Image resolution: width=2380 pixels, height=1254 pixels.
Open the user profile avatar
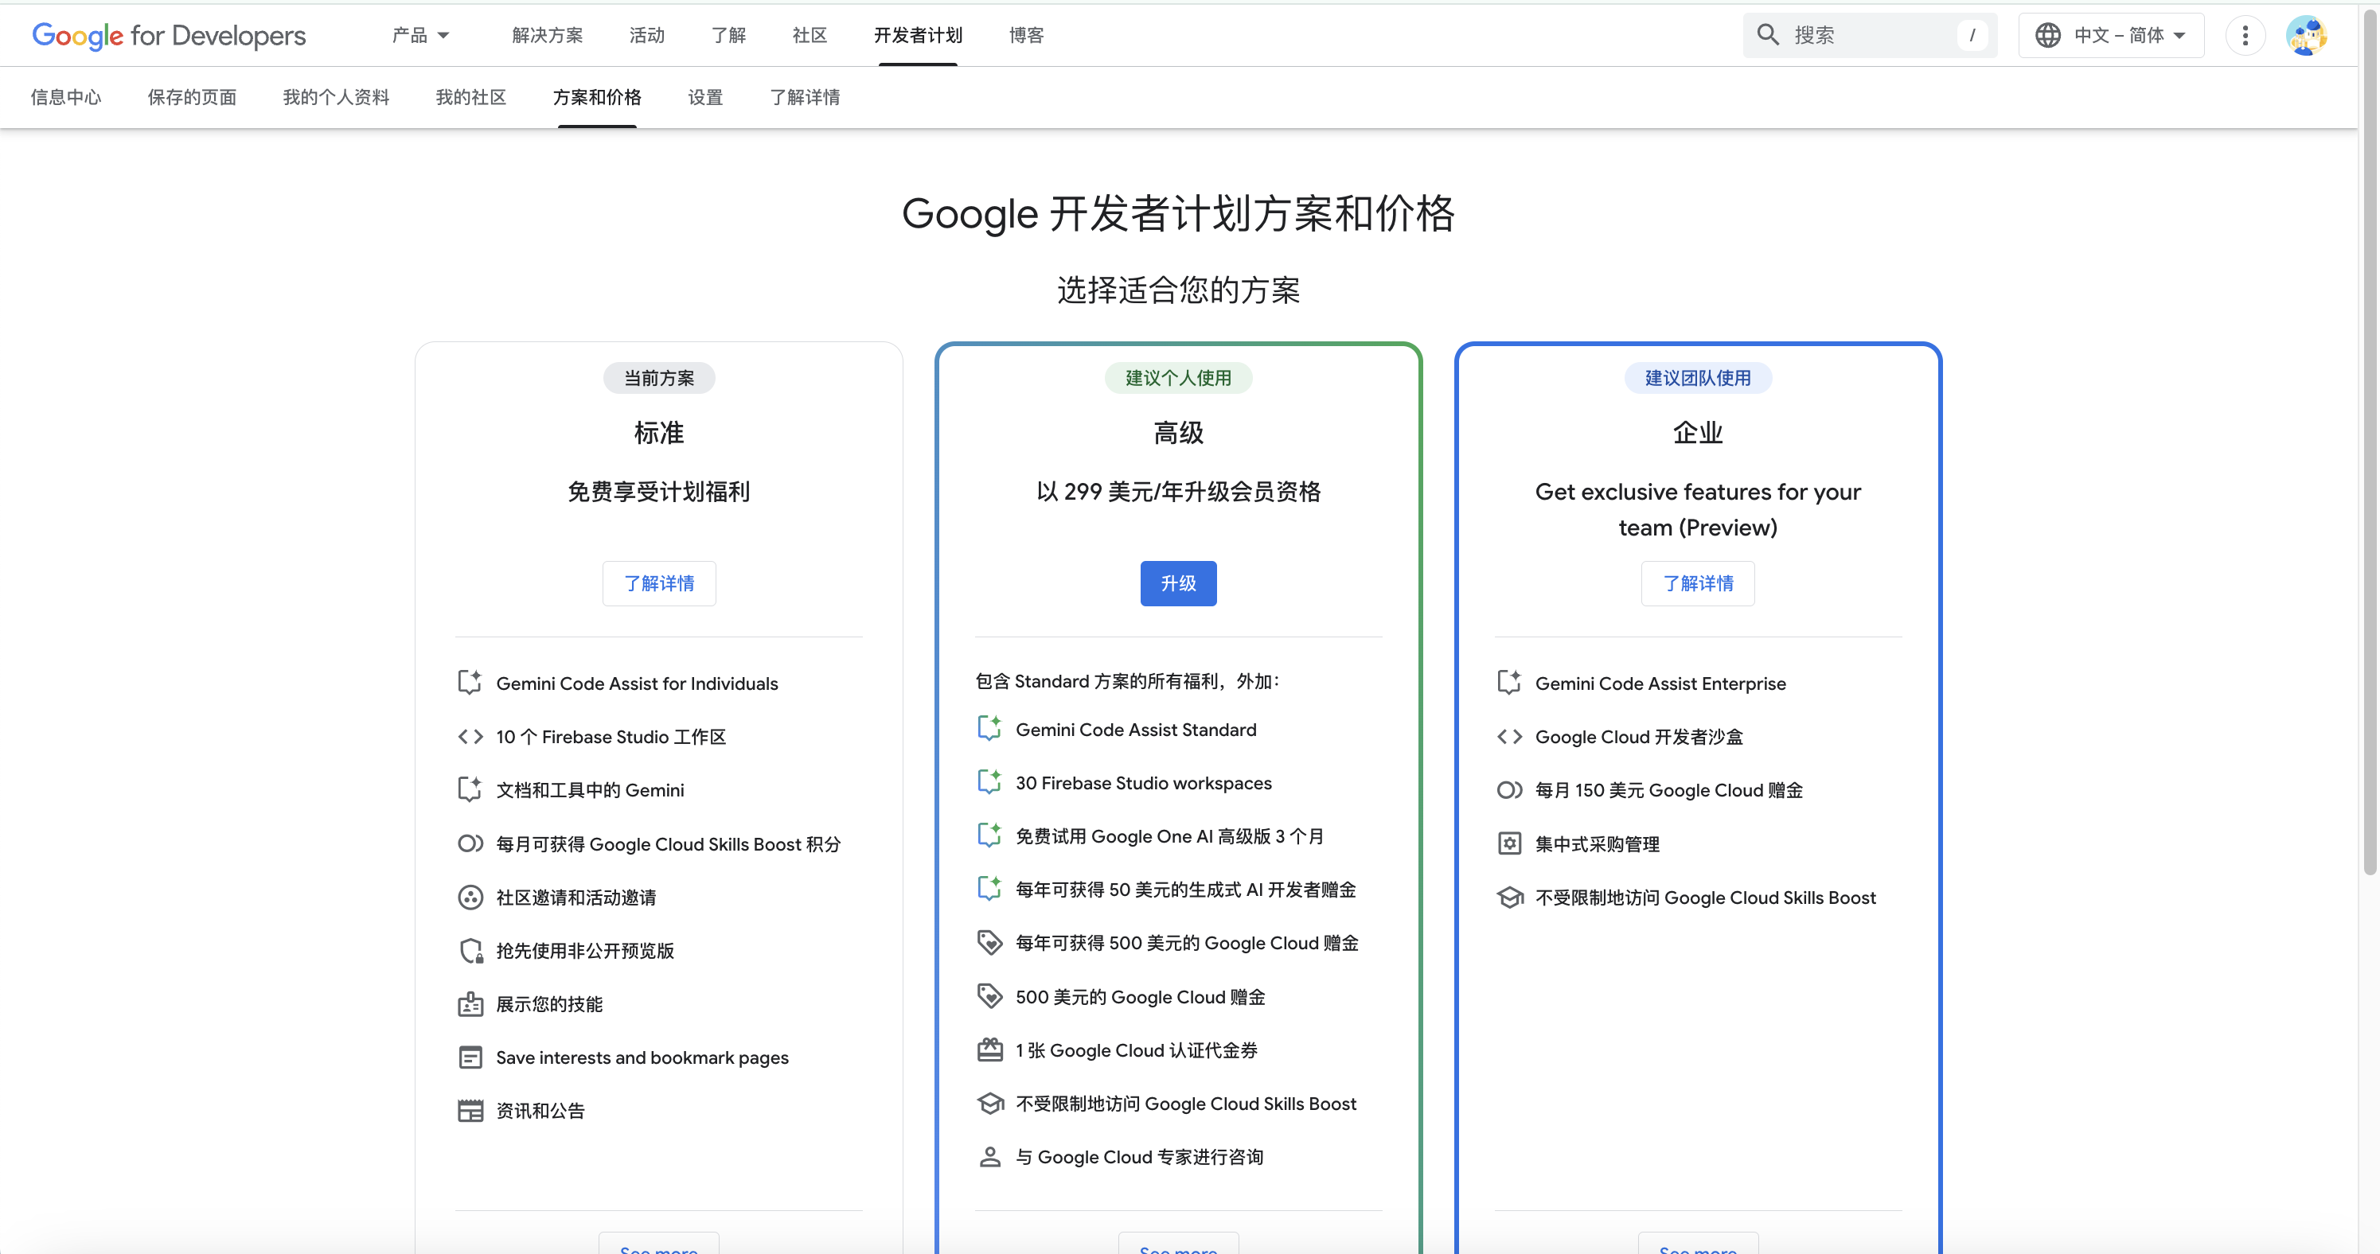pyautogui.click(x=2304, y=35)
